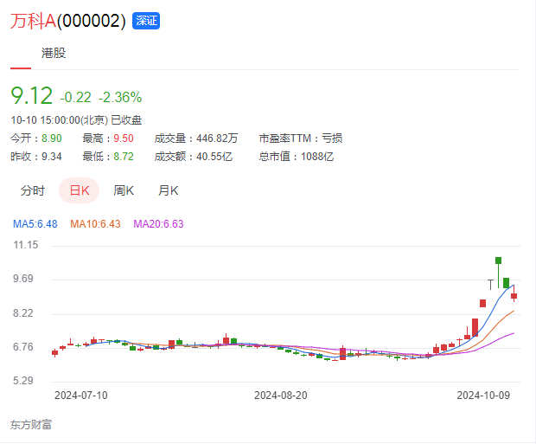Switch to 月K chart view

(x=169, y=190)
